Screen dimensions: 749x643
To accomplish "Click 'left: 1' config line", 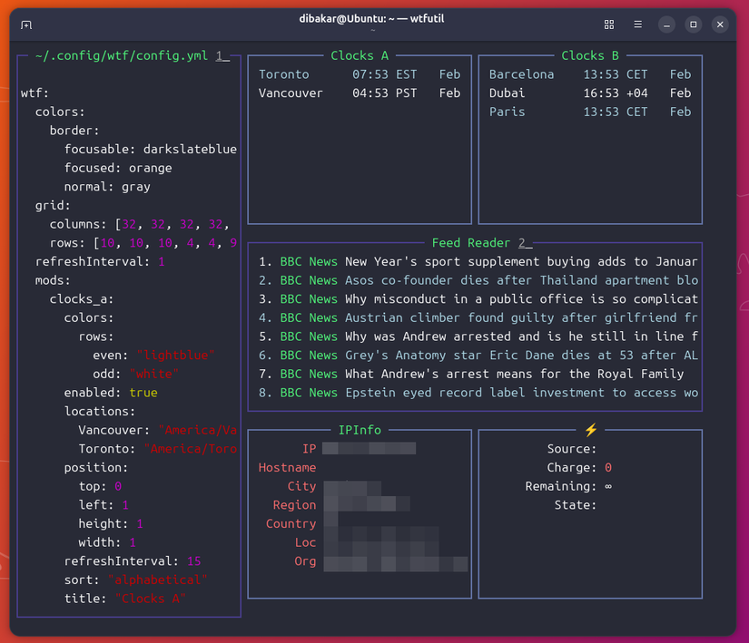I will [103, 505].
